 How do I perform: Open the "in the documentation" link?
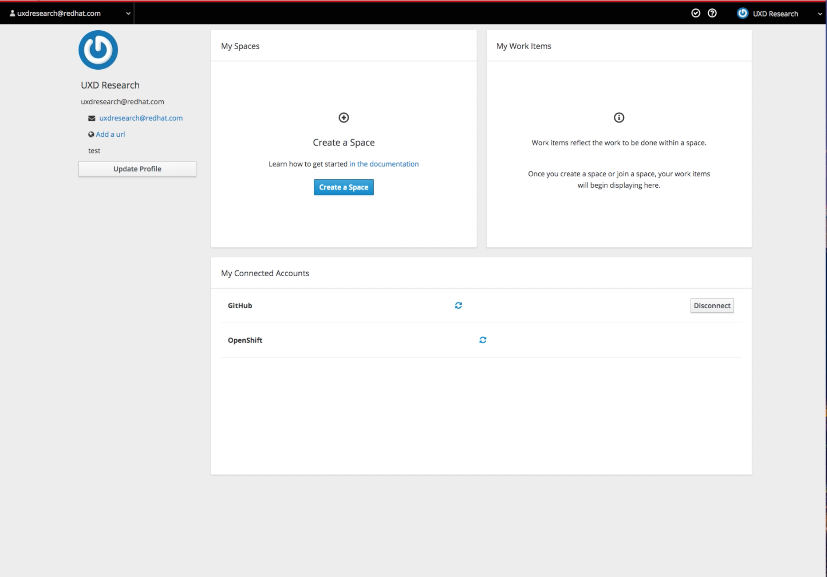tap(384, 164)
